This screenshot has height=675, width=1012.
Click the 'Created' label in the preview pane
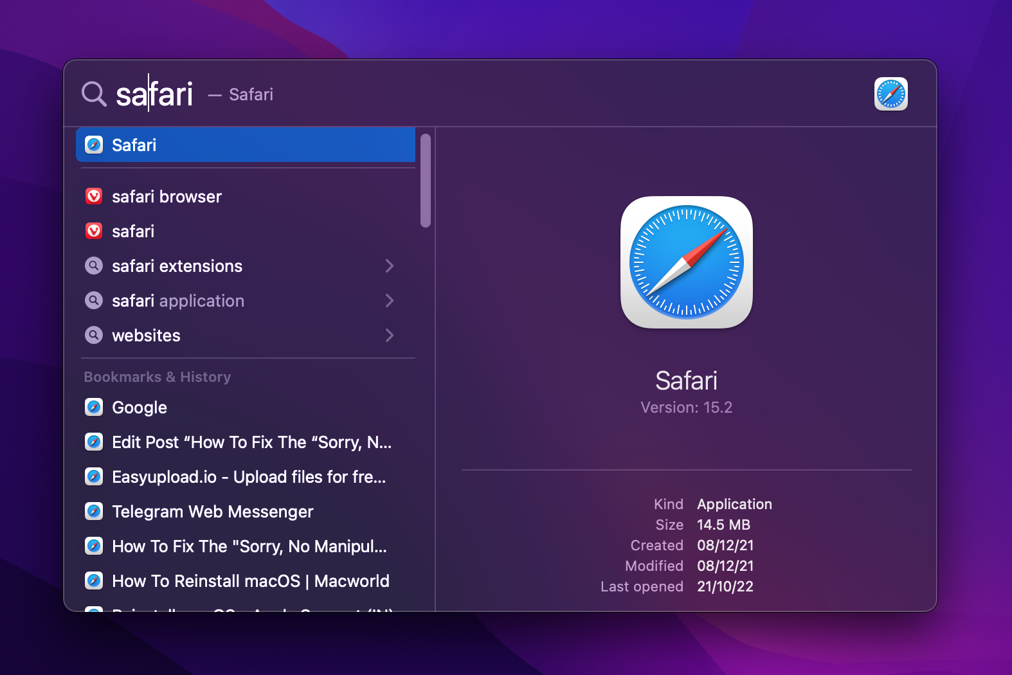coord(656,545)
